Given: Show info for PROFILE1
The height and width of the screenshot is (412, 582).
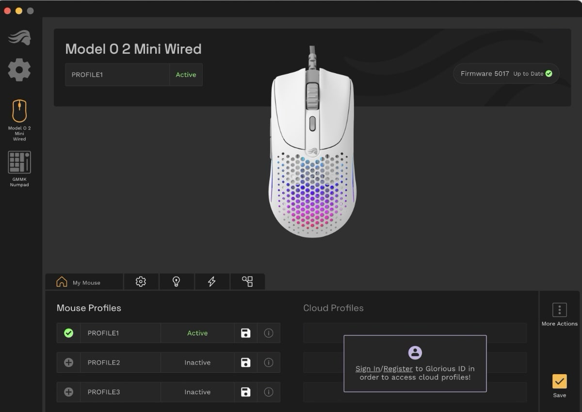Looking at the screenshot, I should click(269, 333).
